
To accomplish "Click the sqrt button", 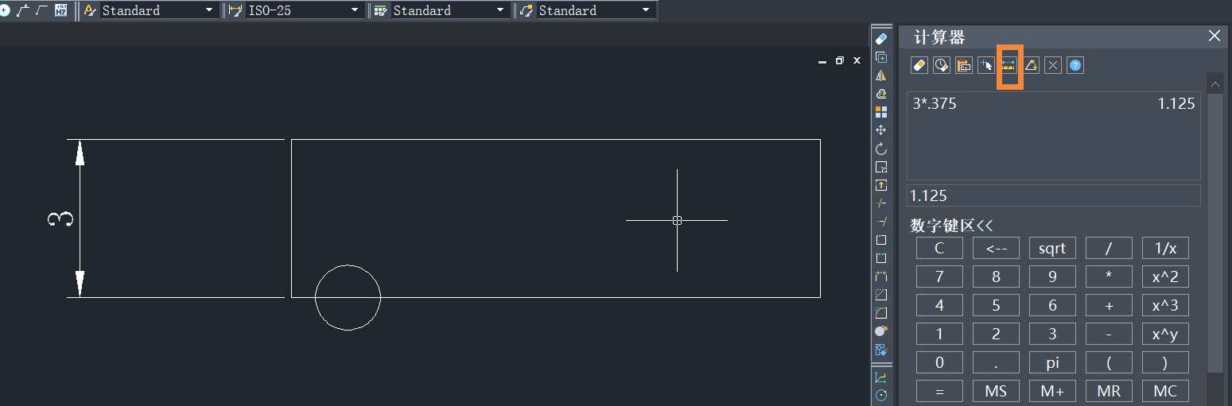I will coord(1052,248).
